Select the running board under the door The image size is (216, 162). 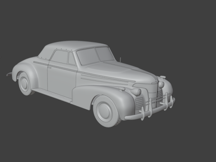click(x=52, y=95)
